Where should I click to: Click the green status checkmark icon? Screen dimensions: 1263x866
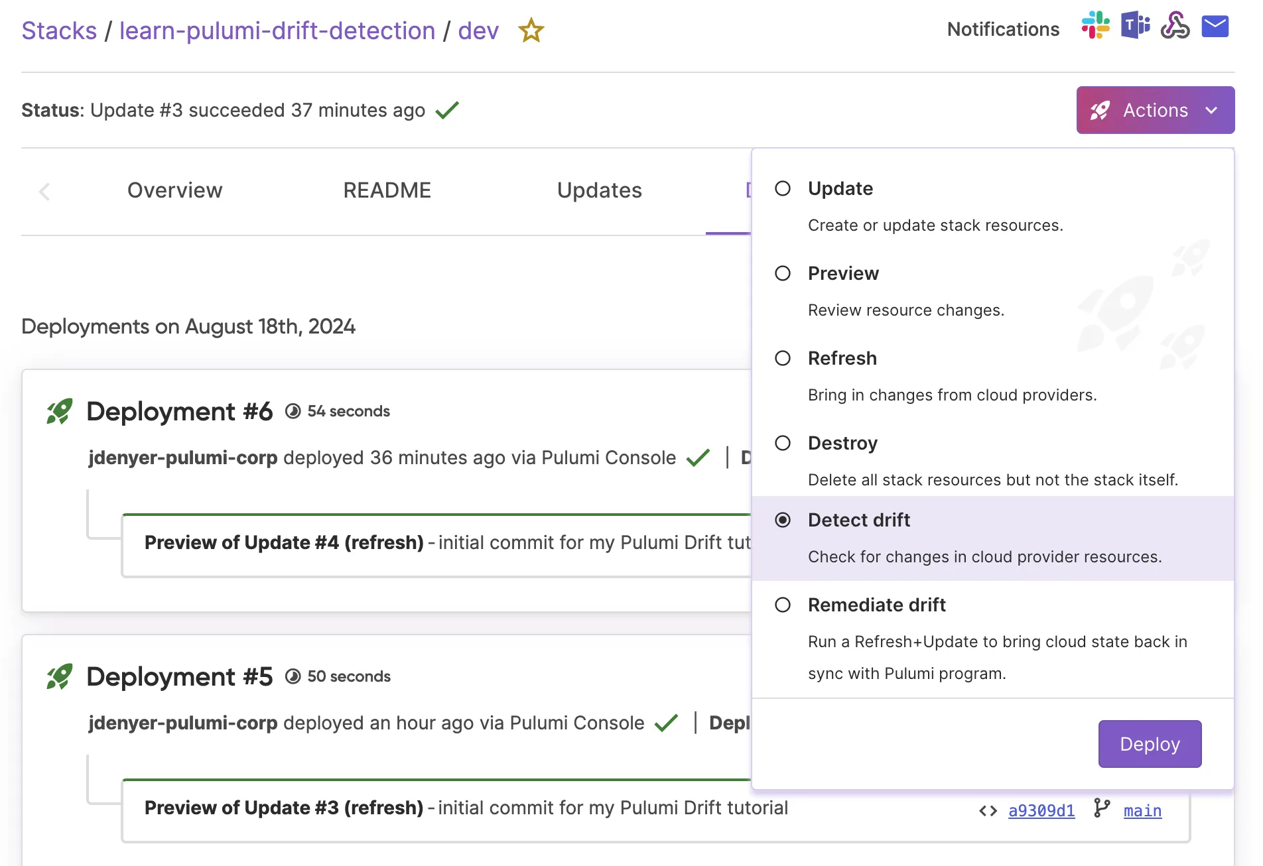coord(447,109)
